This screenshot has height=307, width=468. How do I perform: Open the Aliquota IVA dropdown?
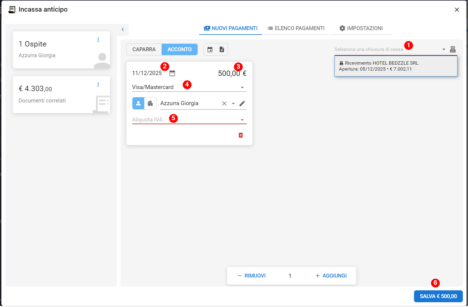[242, 120]
